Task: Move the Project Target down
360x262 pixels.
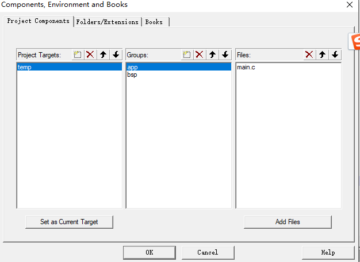Action: point(116,54)
